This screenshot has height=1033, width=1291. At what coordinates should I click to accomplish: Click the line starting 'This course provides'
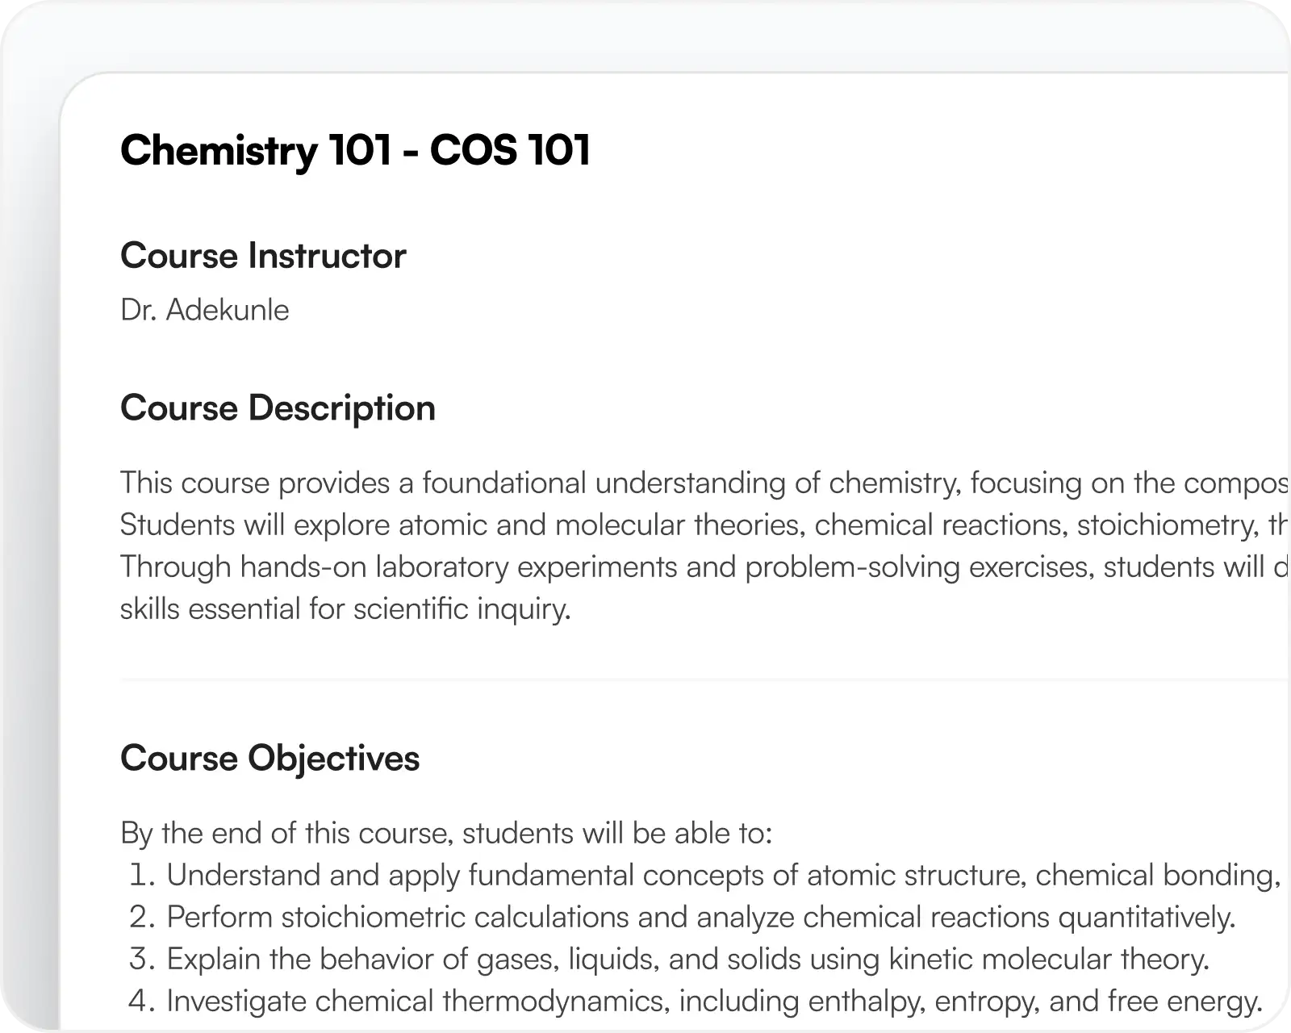[702, 483]
